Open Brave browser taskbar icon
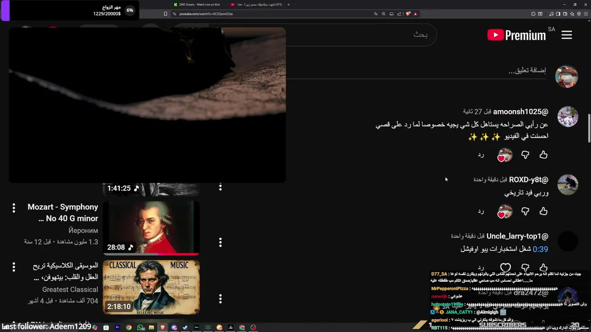This screenshot has height=332, width=591. [163, 327]
